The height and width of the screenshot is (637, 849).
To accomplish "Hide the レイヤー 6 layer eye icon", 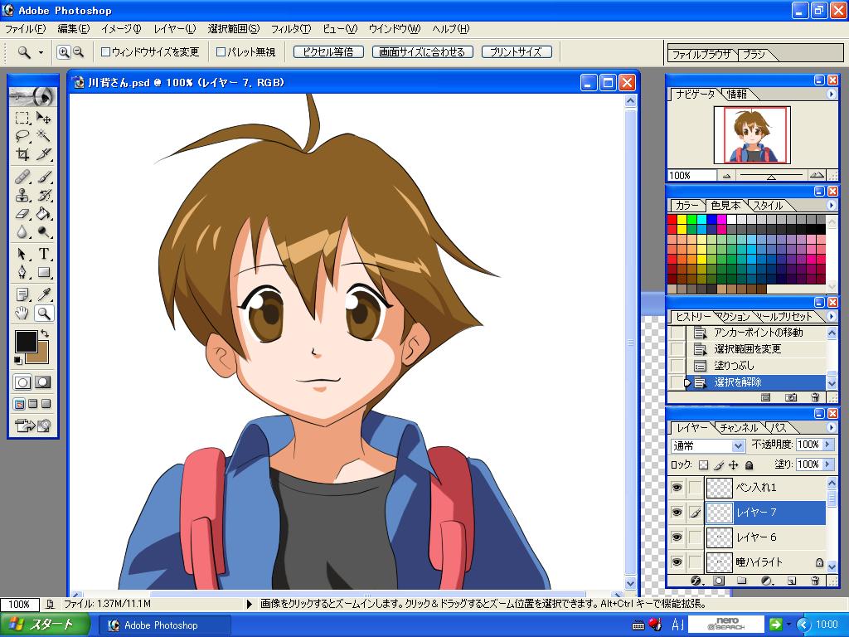I will coord(677,537).
